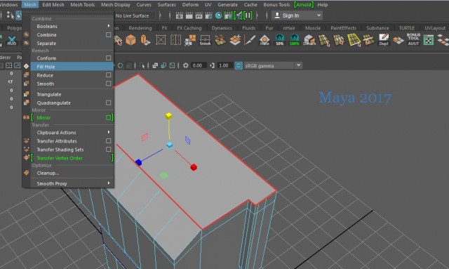
Task: Click the green 100% shelf icon
Action: (294, 40)
